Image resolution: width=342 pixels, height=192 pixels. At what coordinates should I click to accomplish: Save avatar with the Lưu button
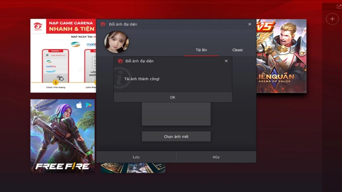(x=136, y=157)
